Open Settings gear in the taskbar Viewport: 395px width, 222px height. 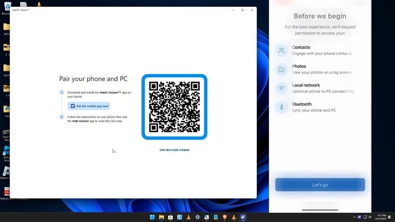click(197, 217)
